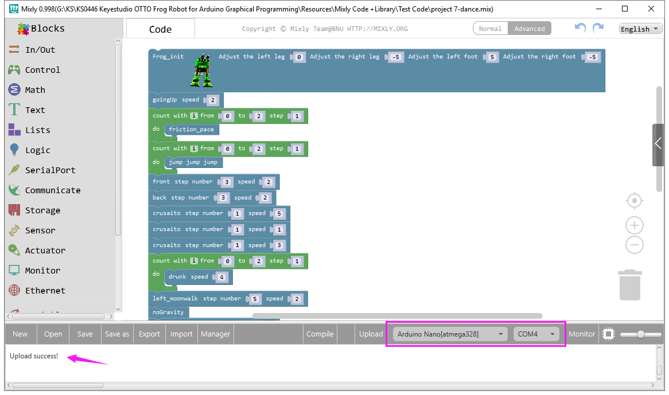Open variable i dropdown in drunk loop
669x395 pixels.
[x=194, y=261]
